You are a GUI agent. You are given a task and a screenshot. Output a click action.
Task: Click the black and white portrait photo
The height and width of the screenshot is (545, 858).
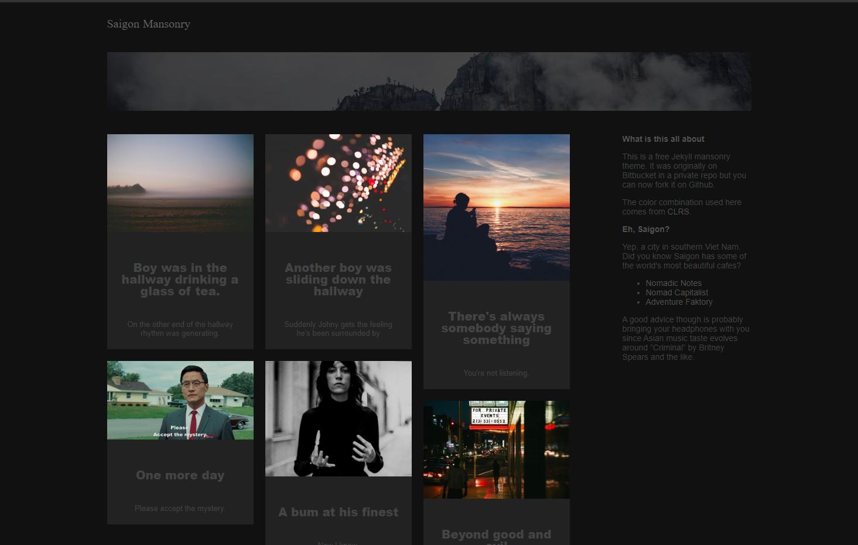(338, 418)
